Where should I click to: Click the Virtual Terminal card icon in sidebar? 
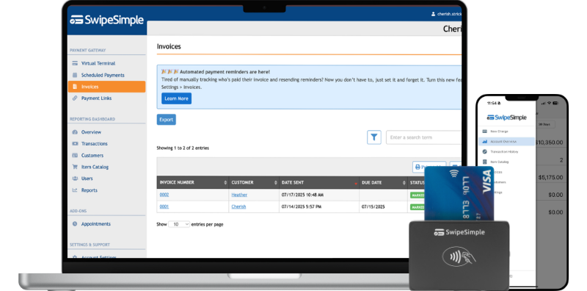pos(75,63)
